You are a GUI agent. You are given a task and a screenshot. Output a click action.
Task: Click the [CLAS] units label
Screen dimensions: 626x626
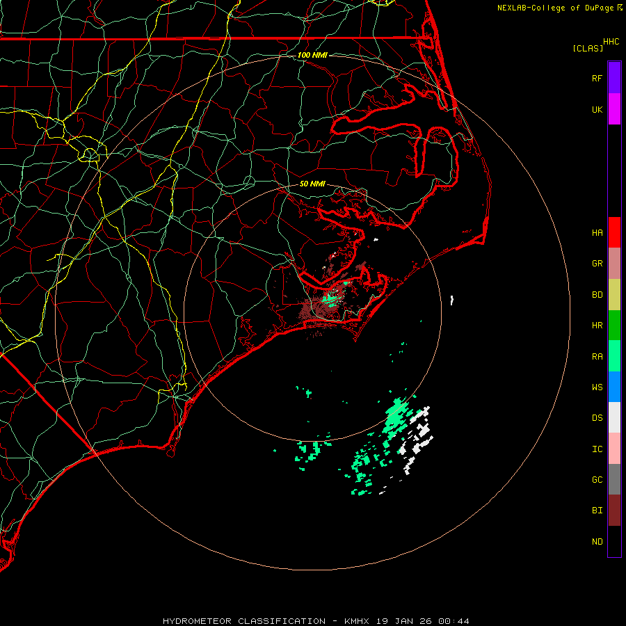[x=588, y=48]
